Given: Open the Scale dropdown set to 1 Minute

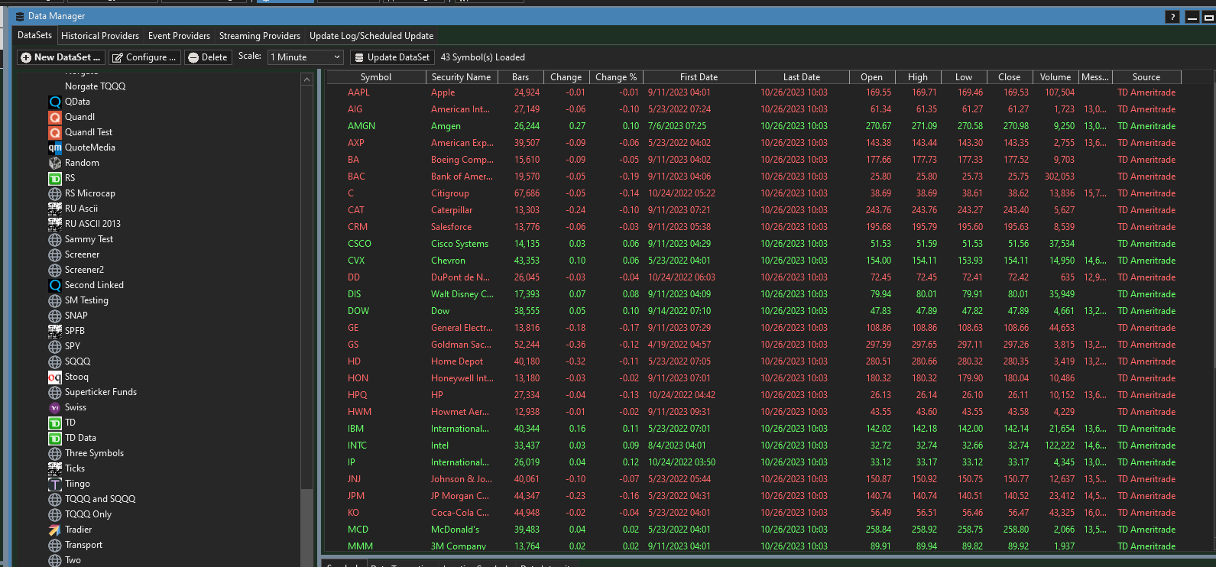Looking at the screenshot, I should (306, 57).
